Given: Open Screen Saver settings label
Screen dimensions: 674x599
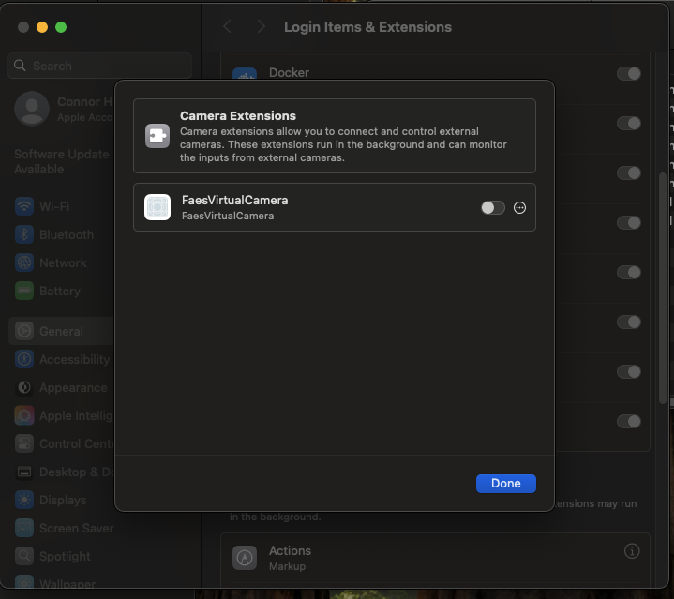Looking at the screenshot, I should (77, 528).
